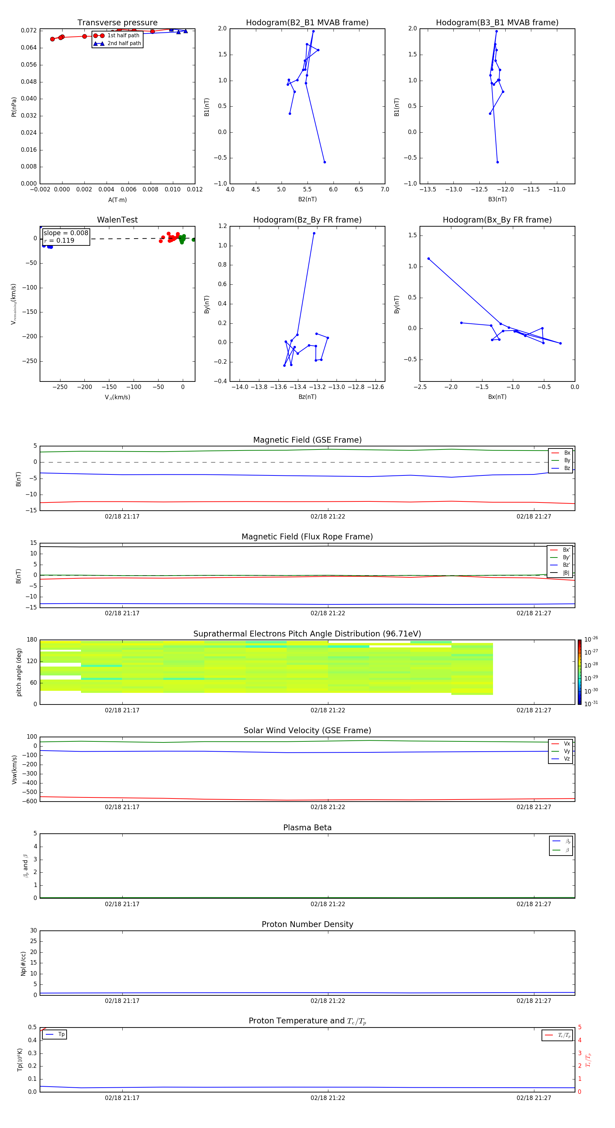This screenshot has width=615, height=1128.
Task: Click the "Plasma Beta" panel title
Action: [307, 828]
